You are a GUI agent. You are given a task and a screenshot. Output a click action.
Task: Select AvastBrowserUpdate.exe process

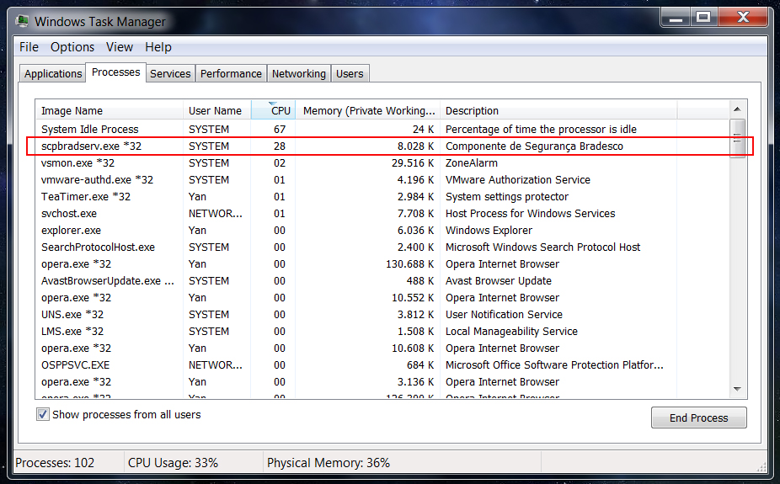coord(382,281)
